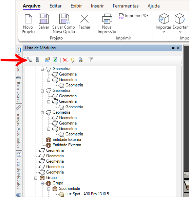Delete selected module using the red X icon
This screenshot has width=189, height=197.
pos(65,60)
